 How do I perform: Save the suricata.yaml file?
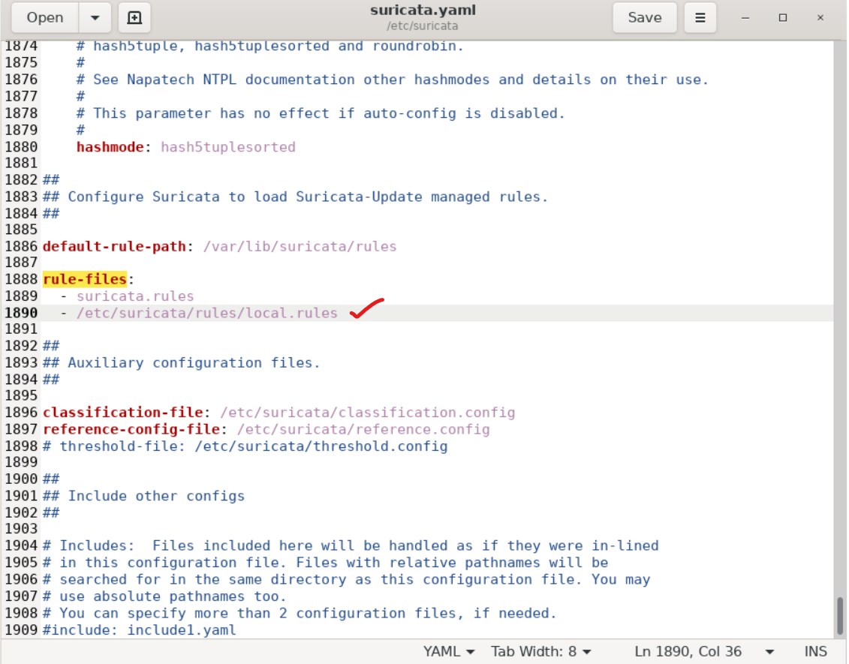[644, 17]
